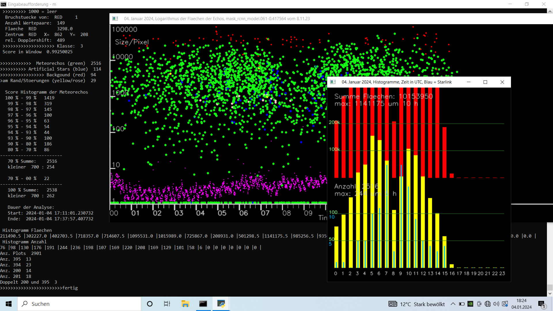Open the notification center icon

pyautogui.click(x=542, y=304)
